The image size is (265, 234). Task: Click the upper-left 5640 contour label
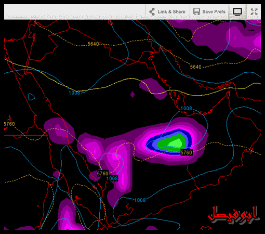tap(93, 44)
